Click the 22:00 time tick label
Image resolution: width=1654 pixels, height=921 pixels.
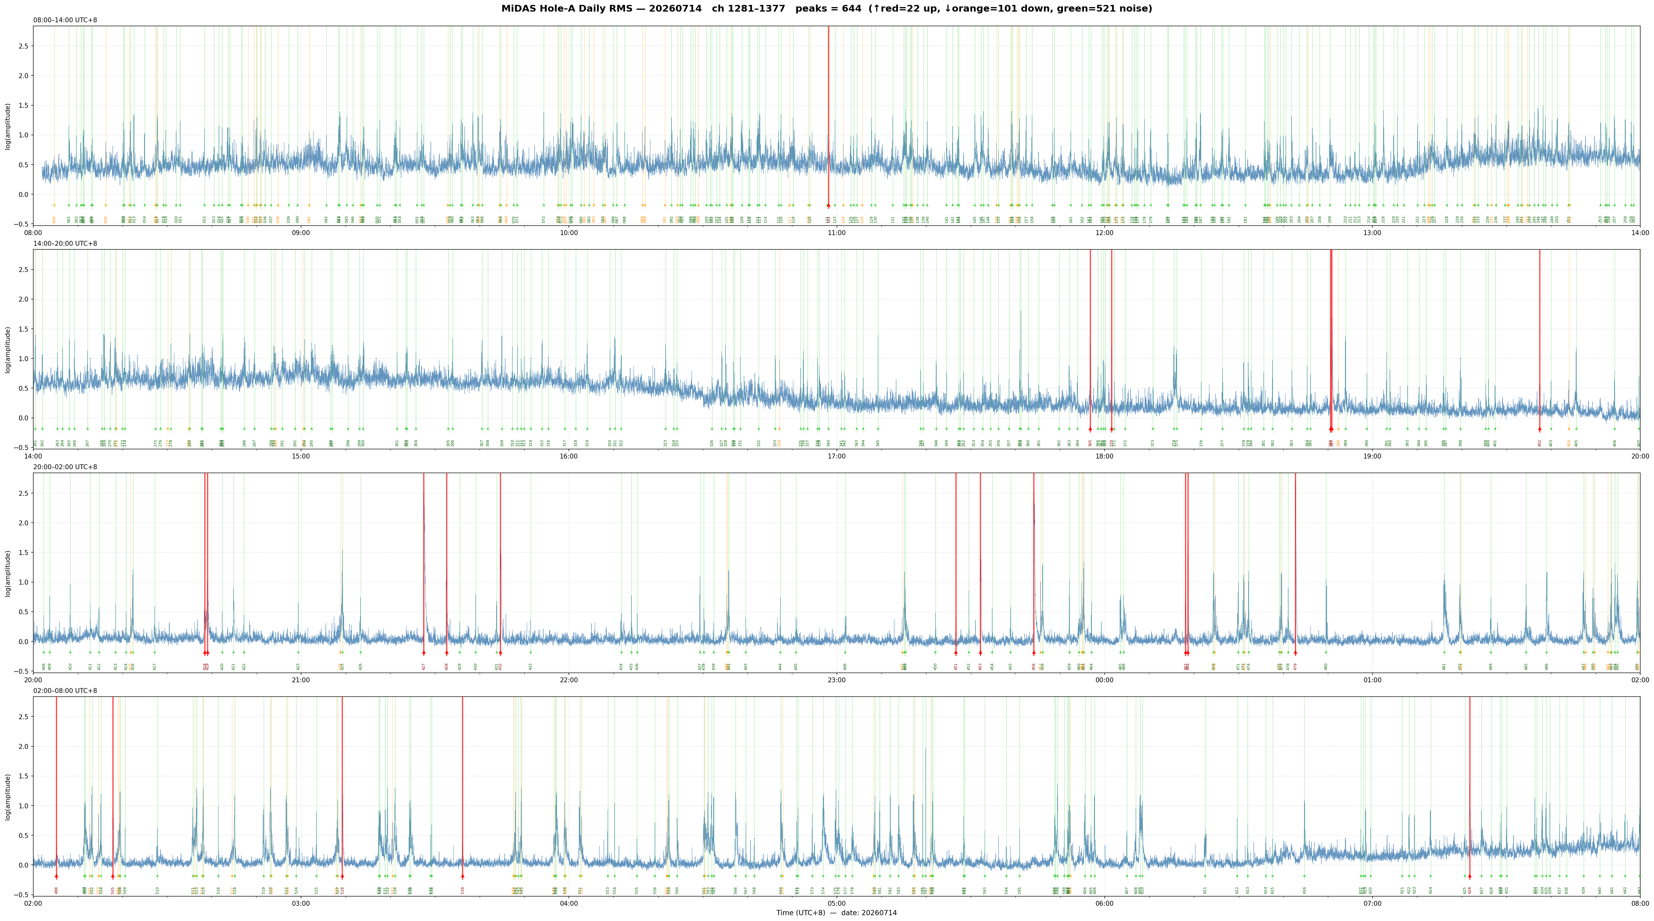click(x=569, y=680)
